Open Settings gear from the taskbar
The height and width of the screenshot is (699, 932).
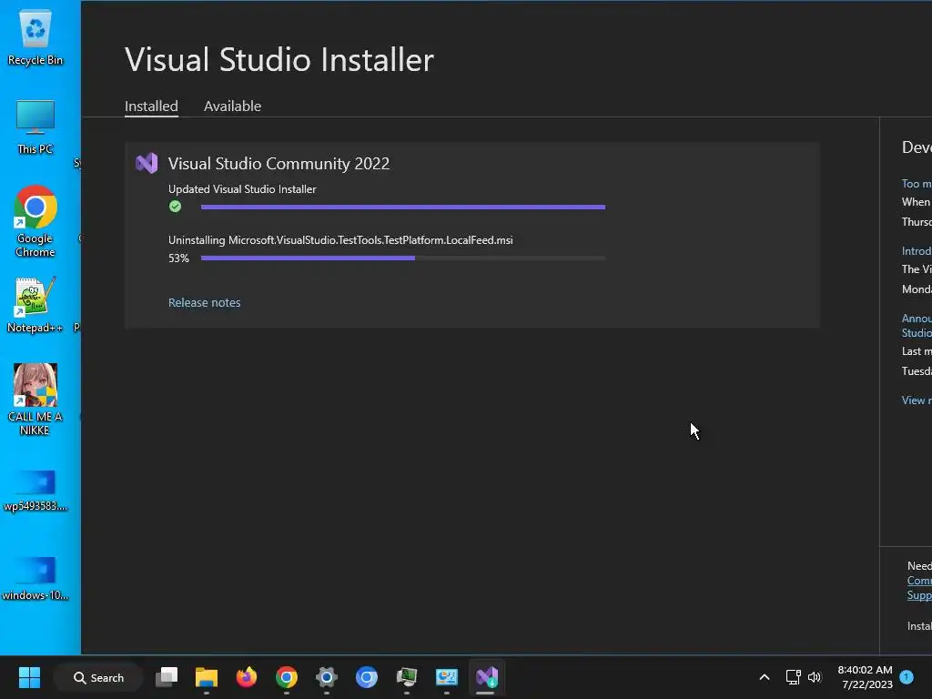tap(327, 677)
